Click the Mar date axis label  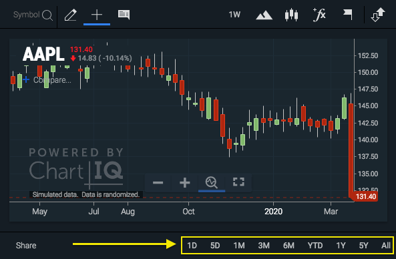coord(331,212)
